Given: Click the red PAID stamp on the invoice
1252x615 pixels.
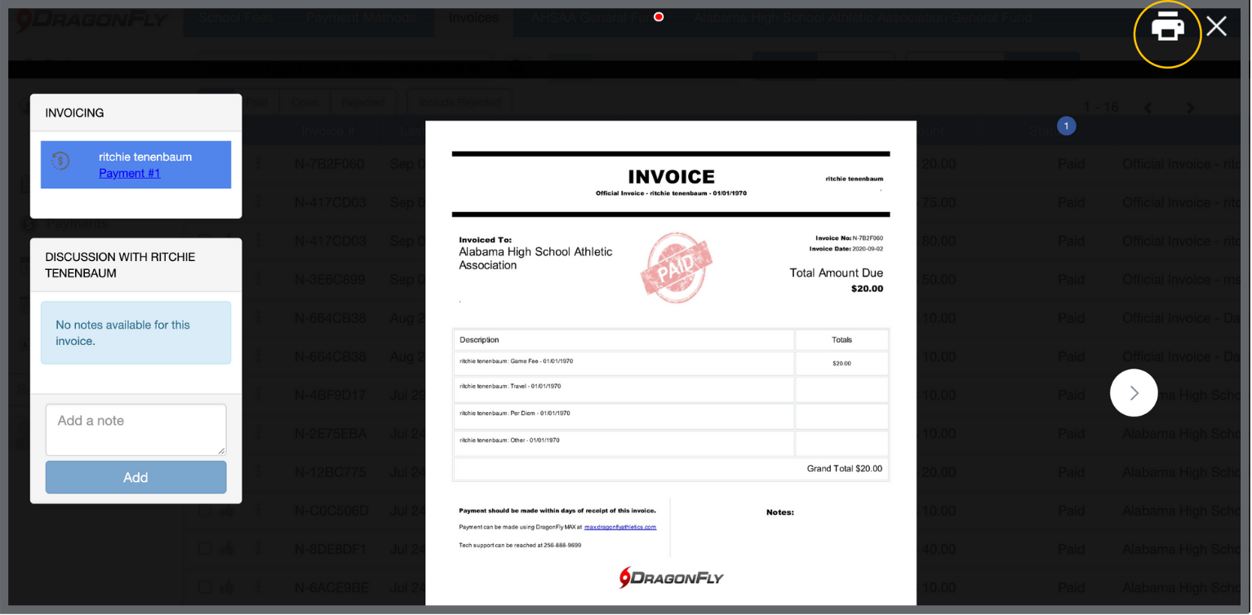Looking at the screenshot, I should tap(676, 267).
